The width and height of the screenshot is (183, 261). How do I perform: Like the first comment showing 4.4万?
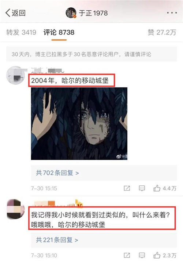coord(165,188)
